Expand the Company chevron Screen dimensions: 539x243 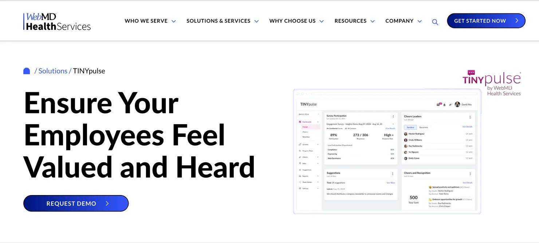click(x=420, y=21)
